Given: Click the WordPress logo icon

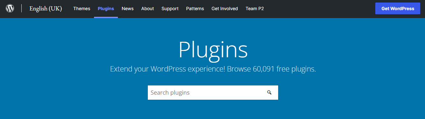Looking at the screenshot, I should pyautogui.click(x=10, y=9).
